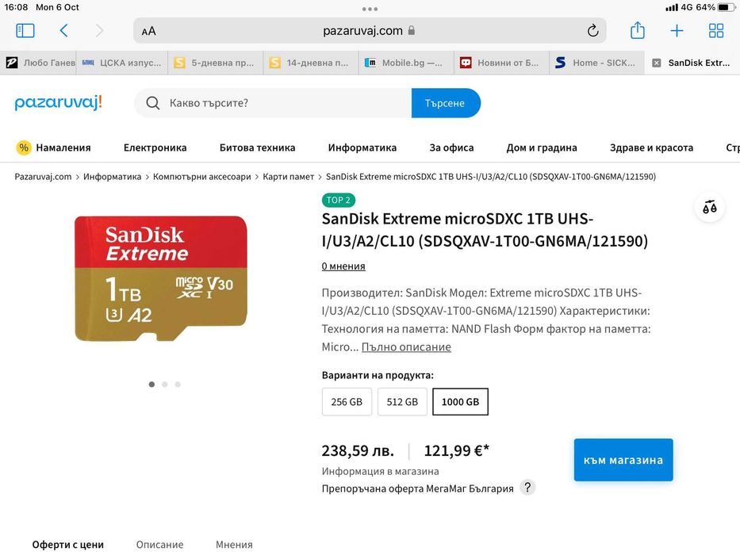
Task: Switch to ЦСКА изпус... tab
Action: [x=122, y=63]
